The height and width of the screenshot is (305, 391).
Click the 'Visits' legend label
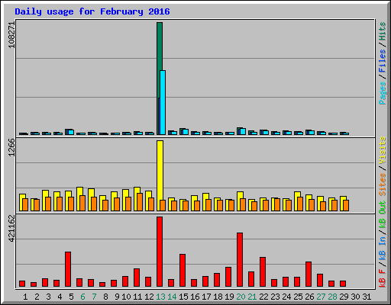pos(383,150)
